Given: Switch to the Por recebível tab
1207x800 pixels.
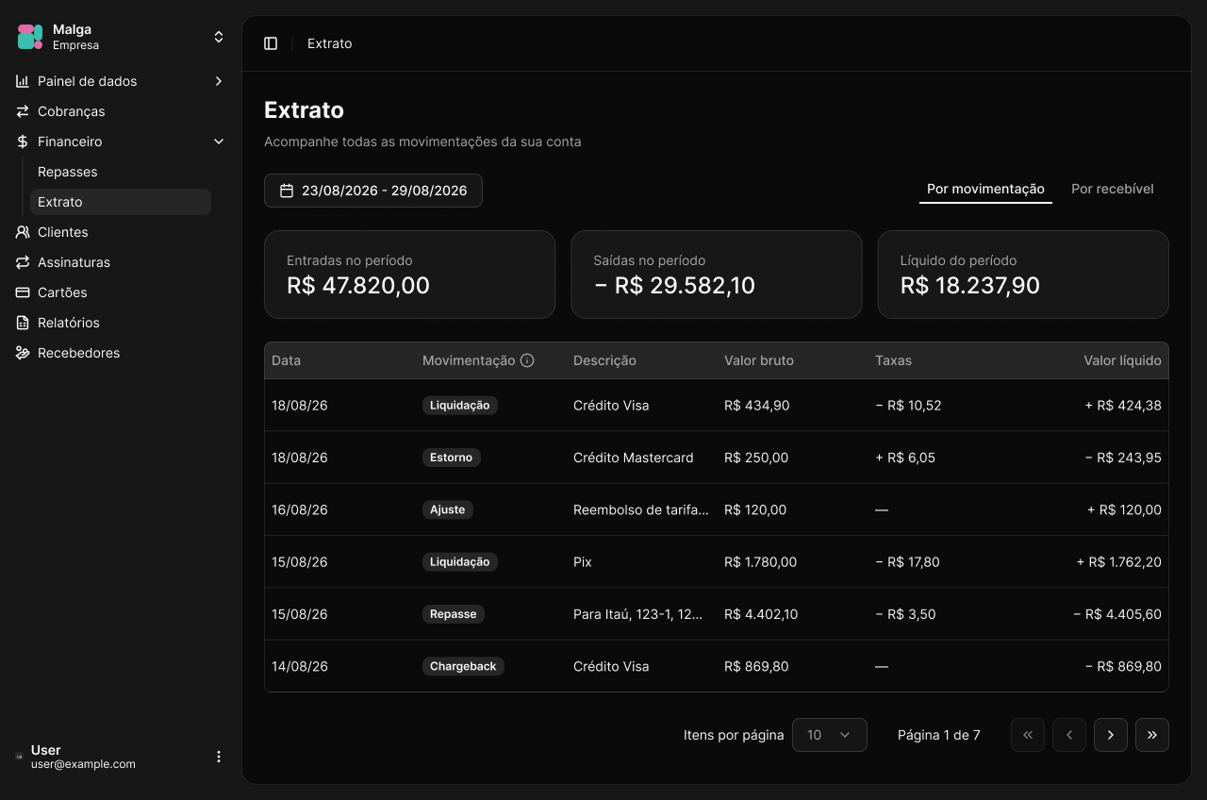Looking at the screenshot, I should point(1113,189).
